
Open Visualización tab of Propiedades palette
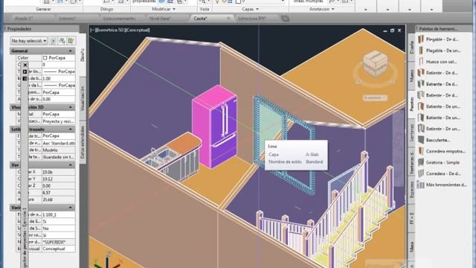pos(83,98)
